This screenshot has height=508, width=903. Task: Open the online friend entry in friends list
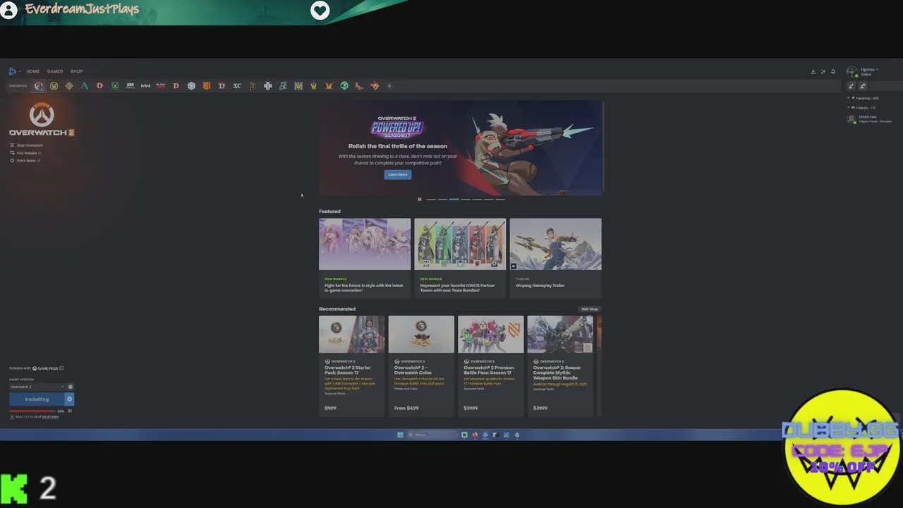pyautogui.click(x=871, y=119)
